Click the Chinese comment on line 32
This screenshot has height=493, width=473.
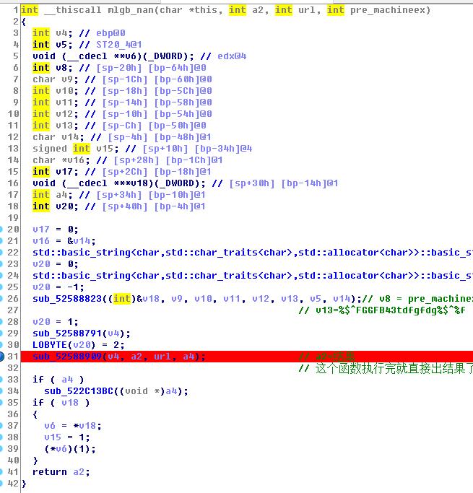click(x=386, y=368)
